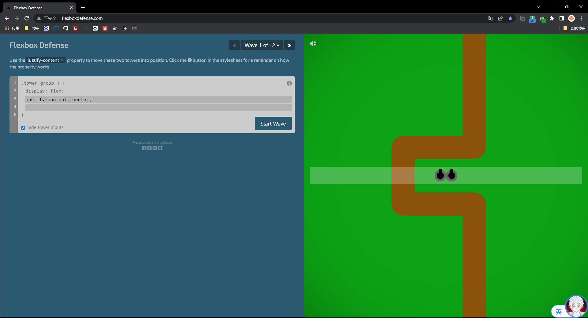Open the GitHub link in footer

pos(160,148)
